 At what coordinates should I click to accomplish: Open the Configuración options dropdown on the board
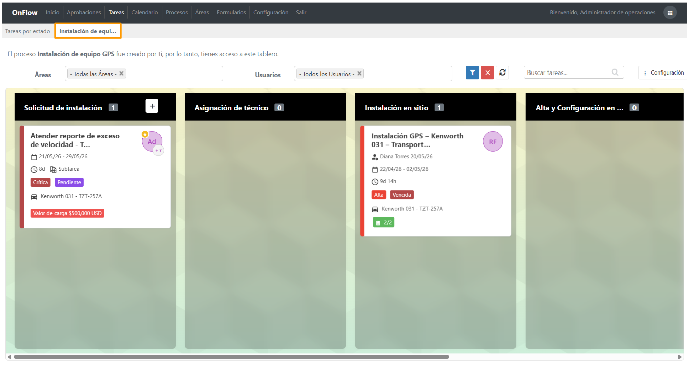(x=663, y=72)
